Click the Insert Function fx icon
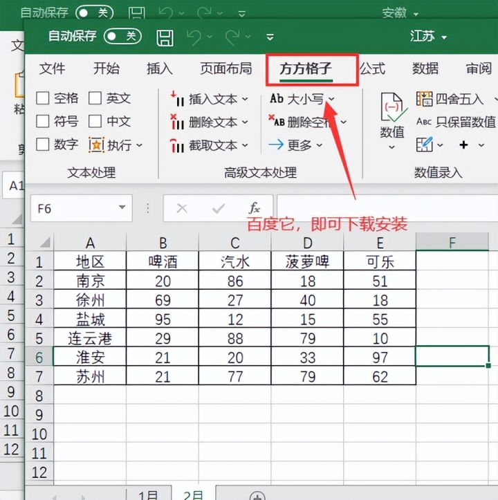 [255, 208]
